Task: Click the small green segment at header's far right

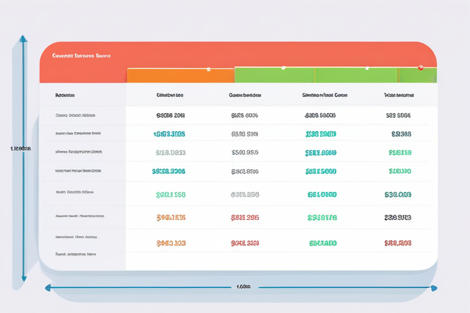Action: [416, 76]
